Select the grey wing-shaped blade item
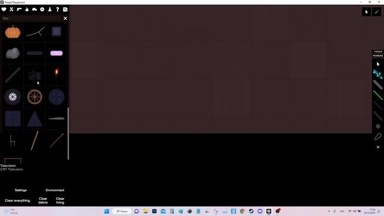Image resolution: width=384 pixels, height=216 pixels. pos(56,119)
